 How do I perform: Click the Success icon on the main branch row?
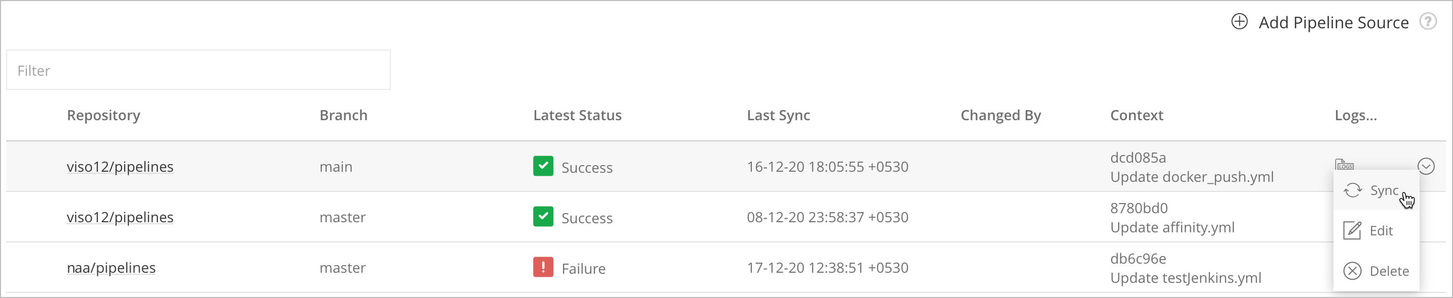tap(543, 166)
